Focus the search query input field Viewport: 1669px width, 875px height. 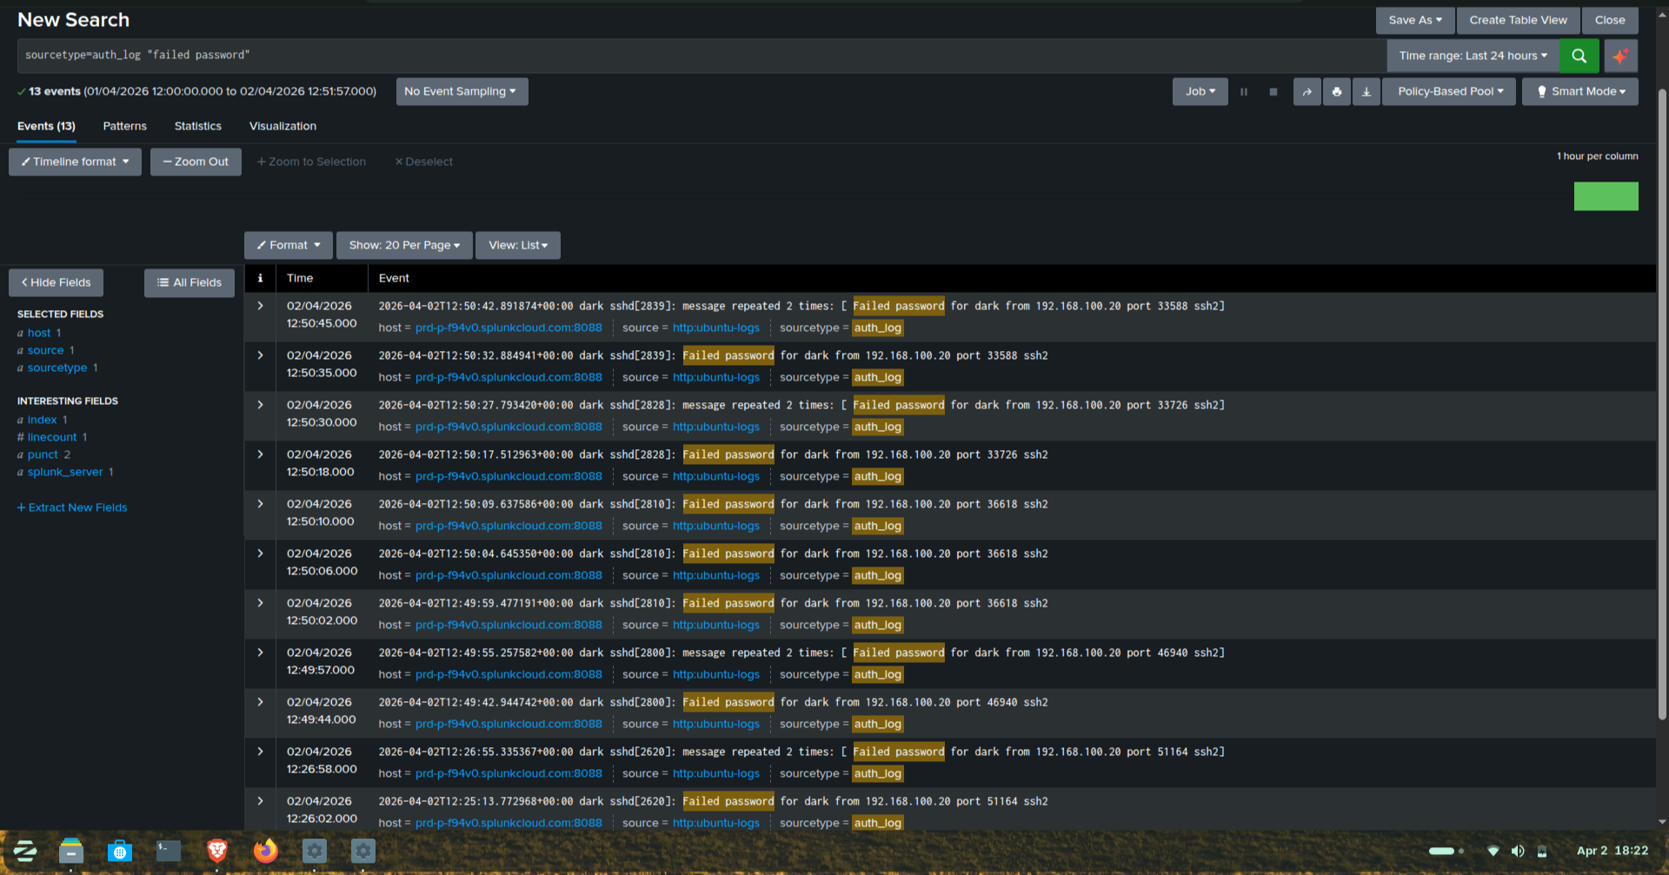coord(702,56)
